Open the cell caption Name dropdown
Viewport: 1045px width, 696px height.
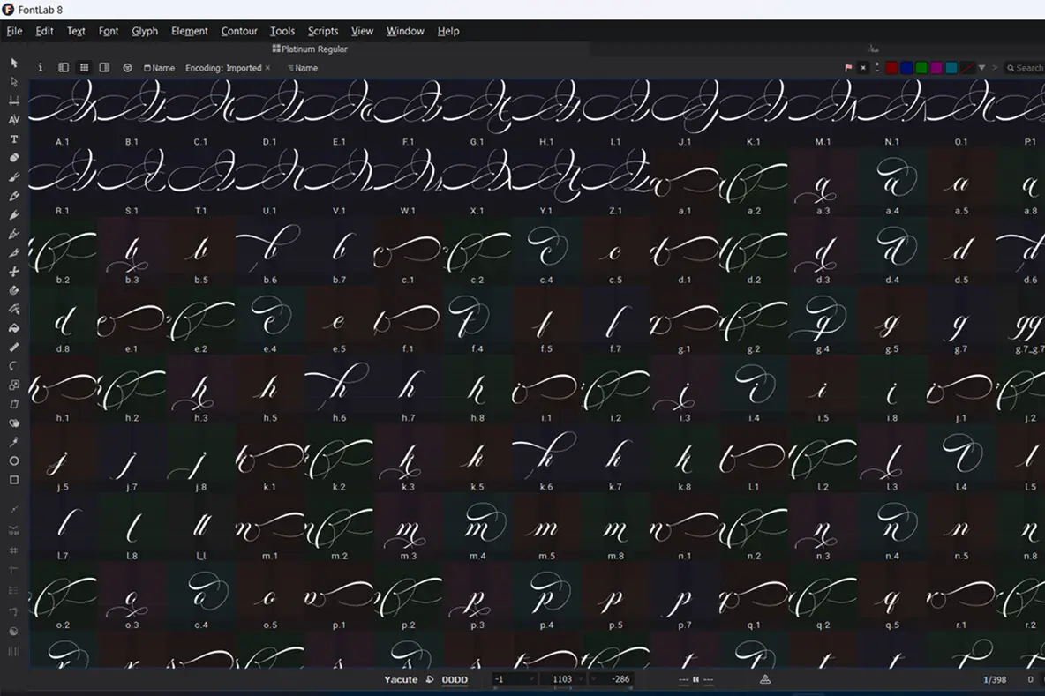tap(159, 68)
